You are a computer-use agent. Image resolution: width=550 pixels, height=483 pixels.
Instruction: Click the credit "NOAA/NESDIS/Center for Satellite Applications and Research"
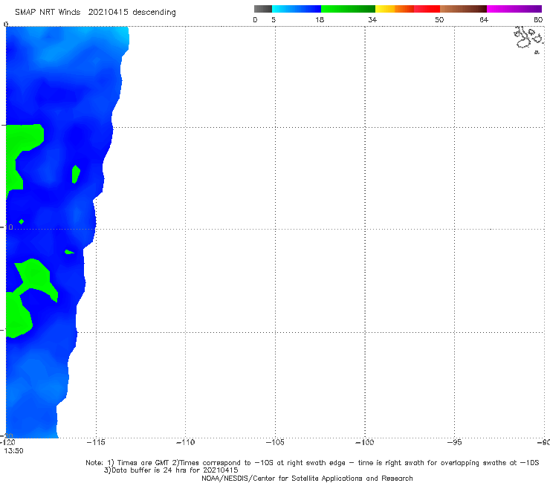[x=307, y=479]
